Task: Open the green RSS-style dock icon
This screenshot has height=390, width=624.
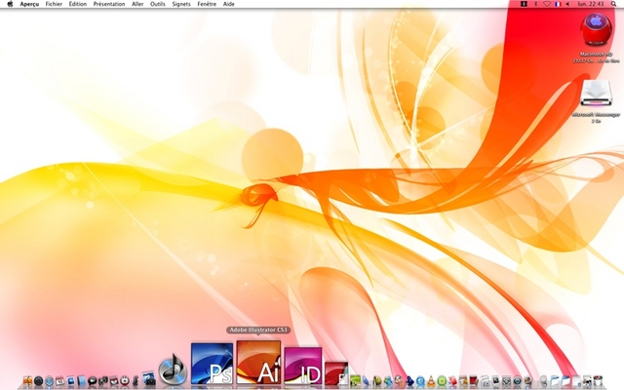Action: (x=355, y=380)
